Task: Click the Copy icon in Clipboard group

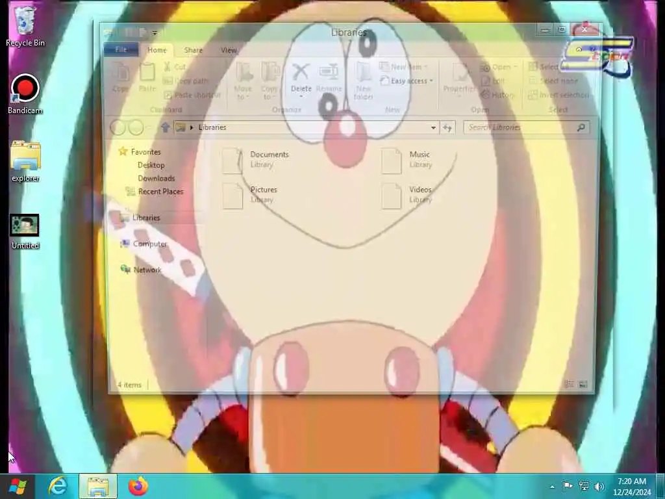Action: pos(121,72)
